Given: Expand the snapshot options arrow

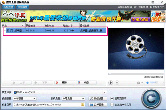Looking at the screenshot, I should click(x=142, y=83).
